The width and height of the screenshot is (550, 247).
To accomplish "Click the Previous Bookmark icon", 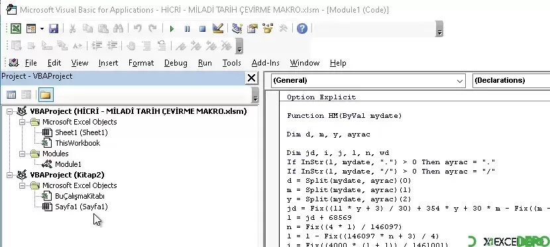I will point(211,46).
